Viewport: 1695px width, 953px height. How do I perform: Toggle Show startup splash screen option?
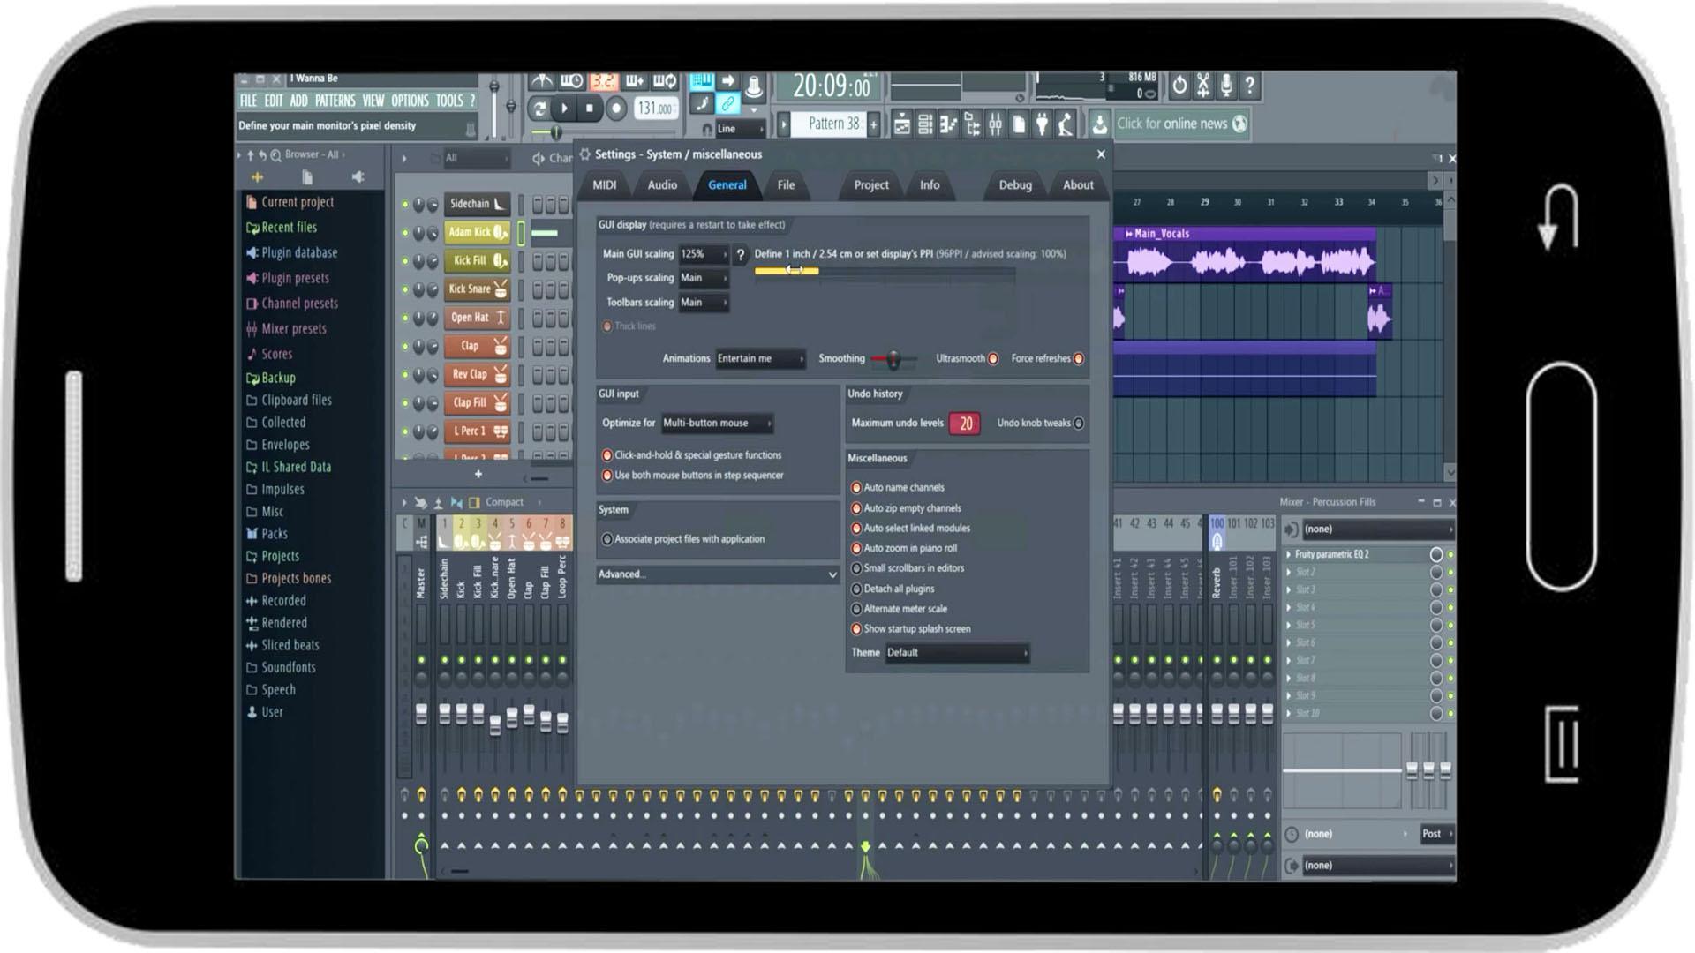click(855, 628)
